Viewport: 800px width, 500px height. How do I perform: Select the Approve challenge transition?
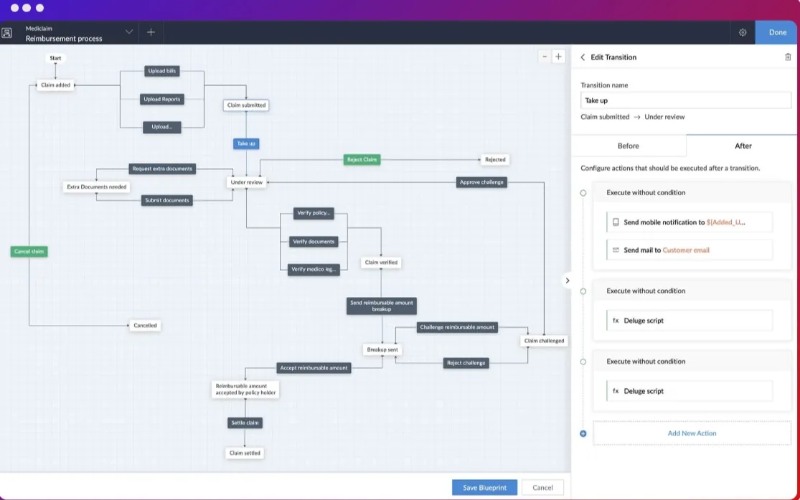click(x=481, y=182)
